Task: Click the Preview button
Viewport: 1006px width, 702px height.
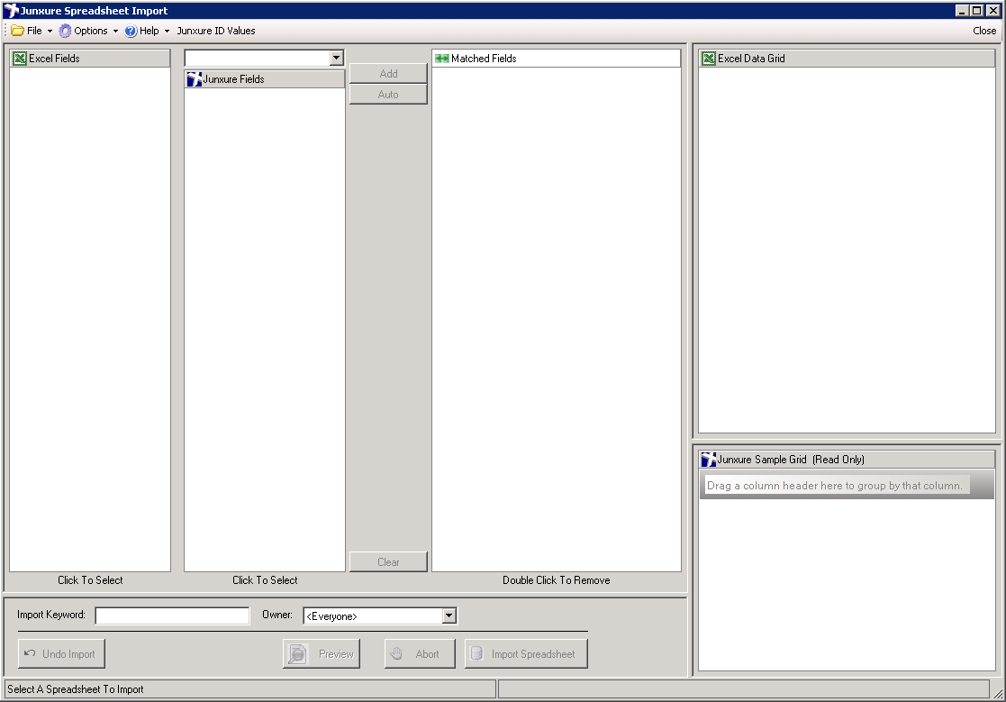Action: pos(322,653)
